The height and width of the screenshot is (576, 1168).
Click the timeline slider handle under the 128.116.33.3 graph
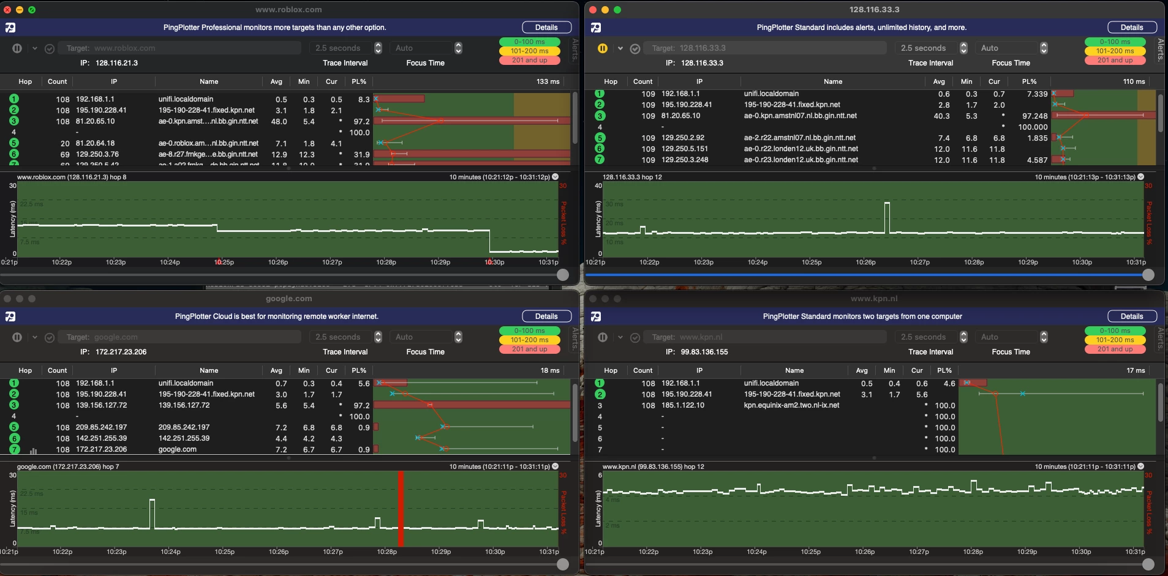pyautogui.click(x=1148, y=275)
